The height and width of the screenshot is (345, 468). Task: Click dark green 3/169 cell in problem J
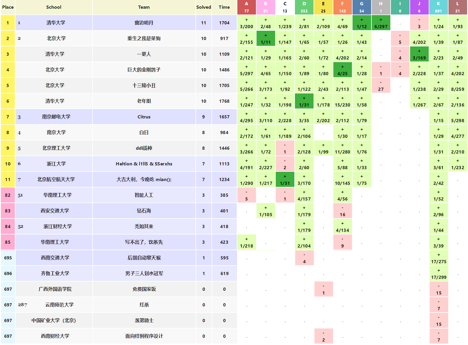pos(419,54)
